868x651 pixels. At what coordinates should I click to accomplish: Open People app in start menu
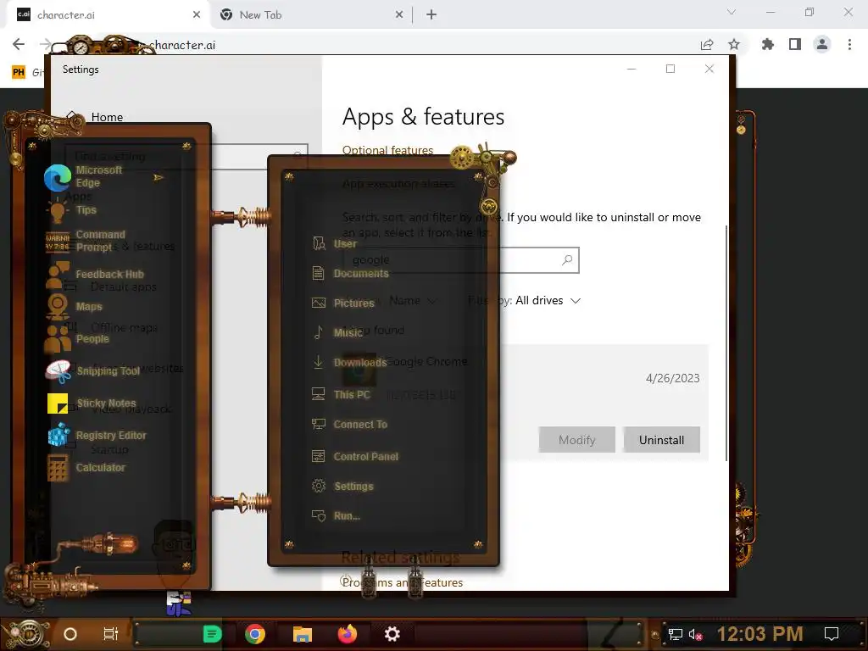[77, 339]
